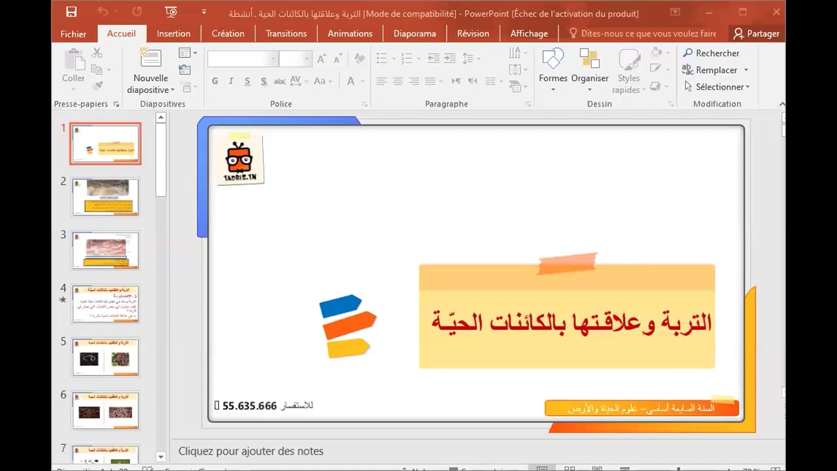
Task: Click the font name combo box
Action: pos(243,59)
